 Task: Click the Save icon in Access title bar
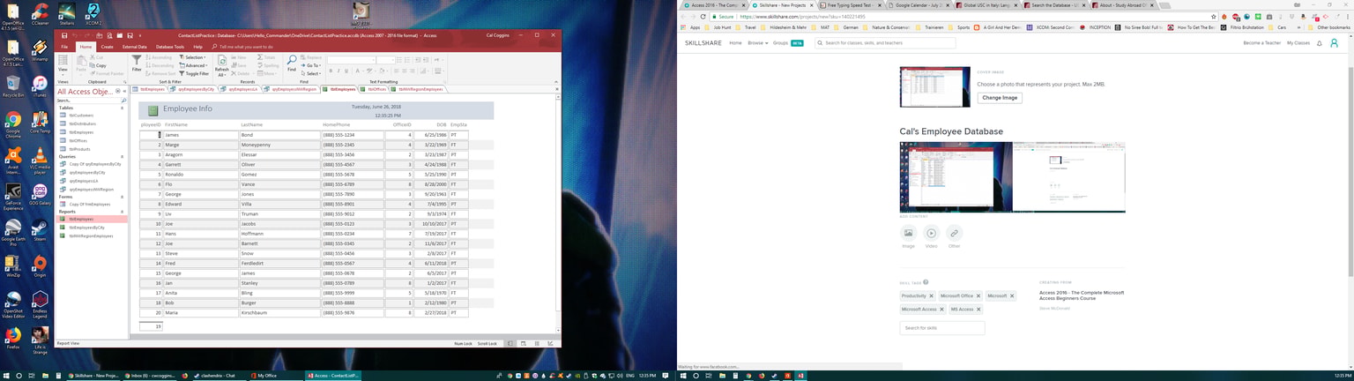point(63,35)
